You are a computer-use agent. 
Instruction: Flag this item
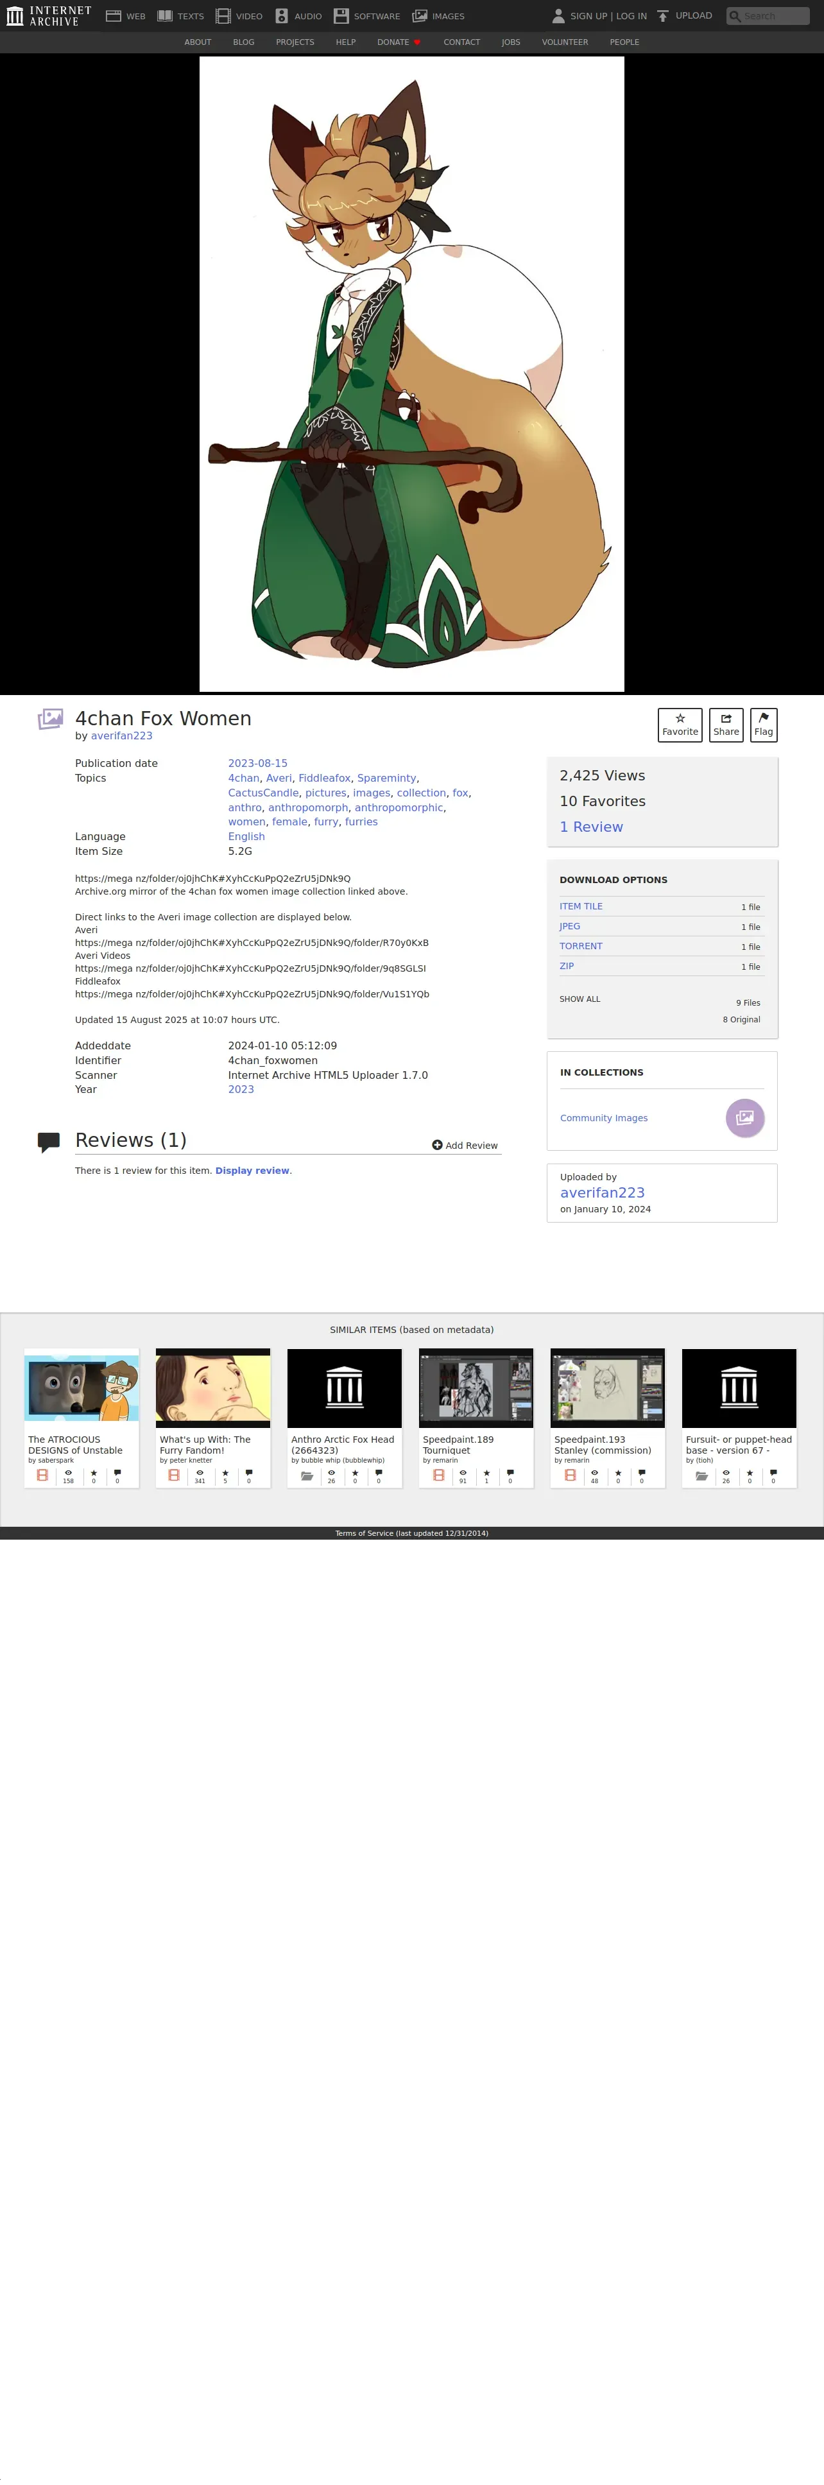click(x=763, y=725)
